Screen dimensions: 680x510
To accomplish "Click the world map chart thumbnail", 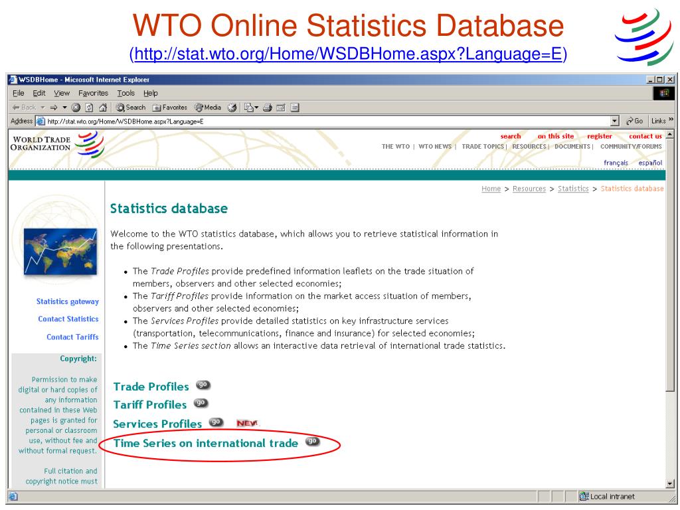I will coord(60,252).
